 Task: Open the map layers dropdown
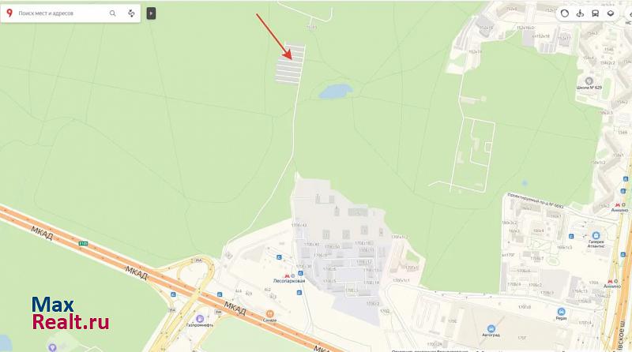point(611,13)
